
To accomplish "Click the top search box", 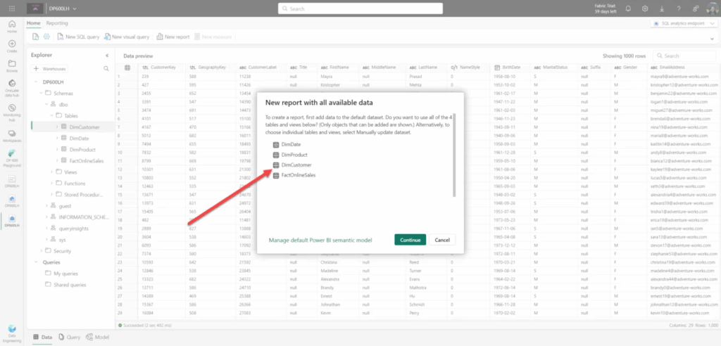I will pos(360,8).
